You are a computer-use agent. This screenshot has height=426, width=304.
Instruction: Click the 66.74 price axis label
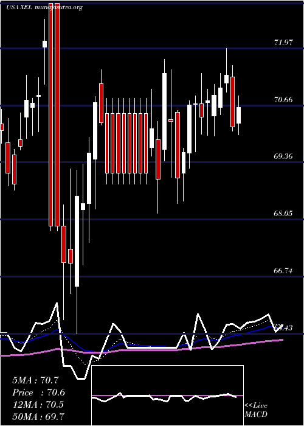[x=283, y=271]
